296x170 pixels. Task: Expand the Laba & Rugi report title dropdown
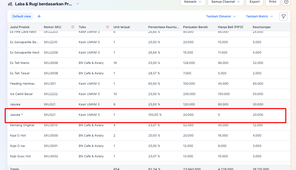coord(77,4)
